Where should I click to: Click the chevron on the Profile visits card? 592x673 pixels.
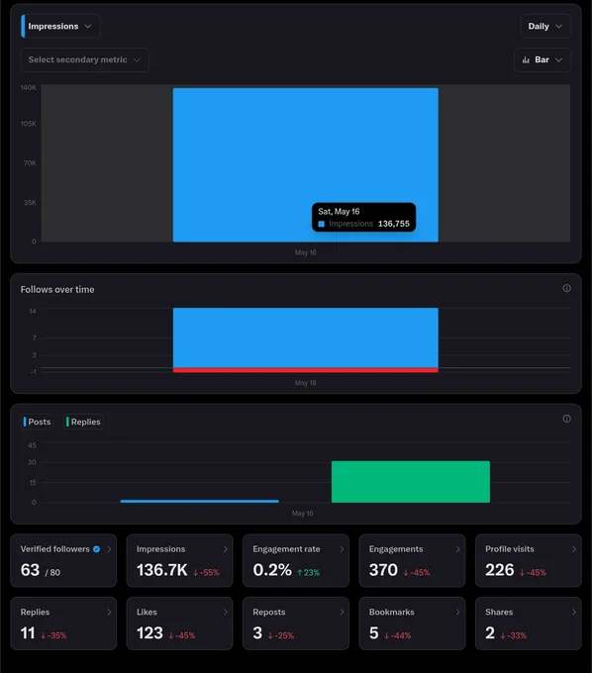click(x=574, y=549)
